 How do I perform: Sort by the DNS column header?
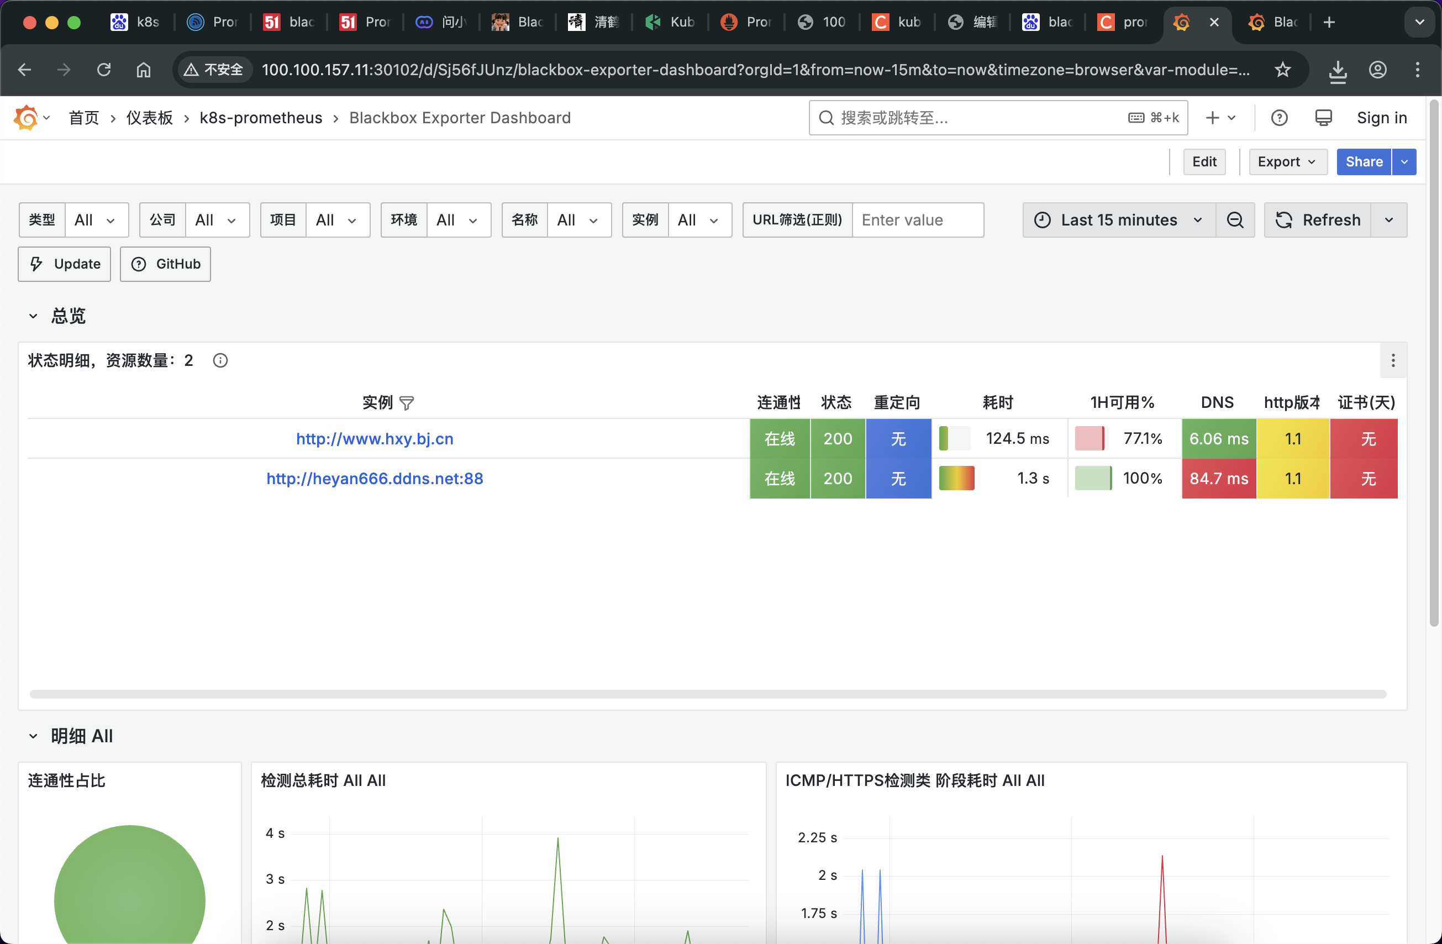pos(1217,403)
